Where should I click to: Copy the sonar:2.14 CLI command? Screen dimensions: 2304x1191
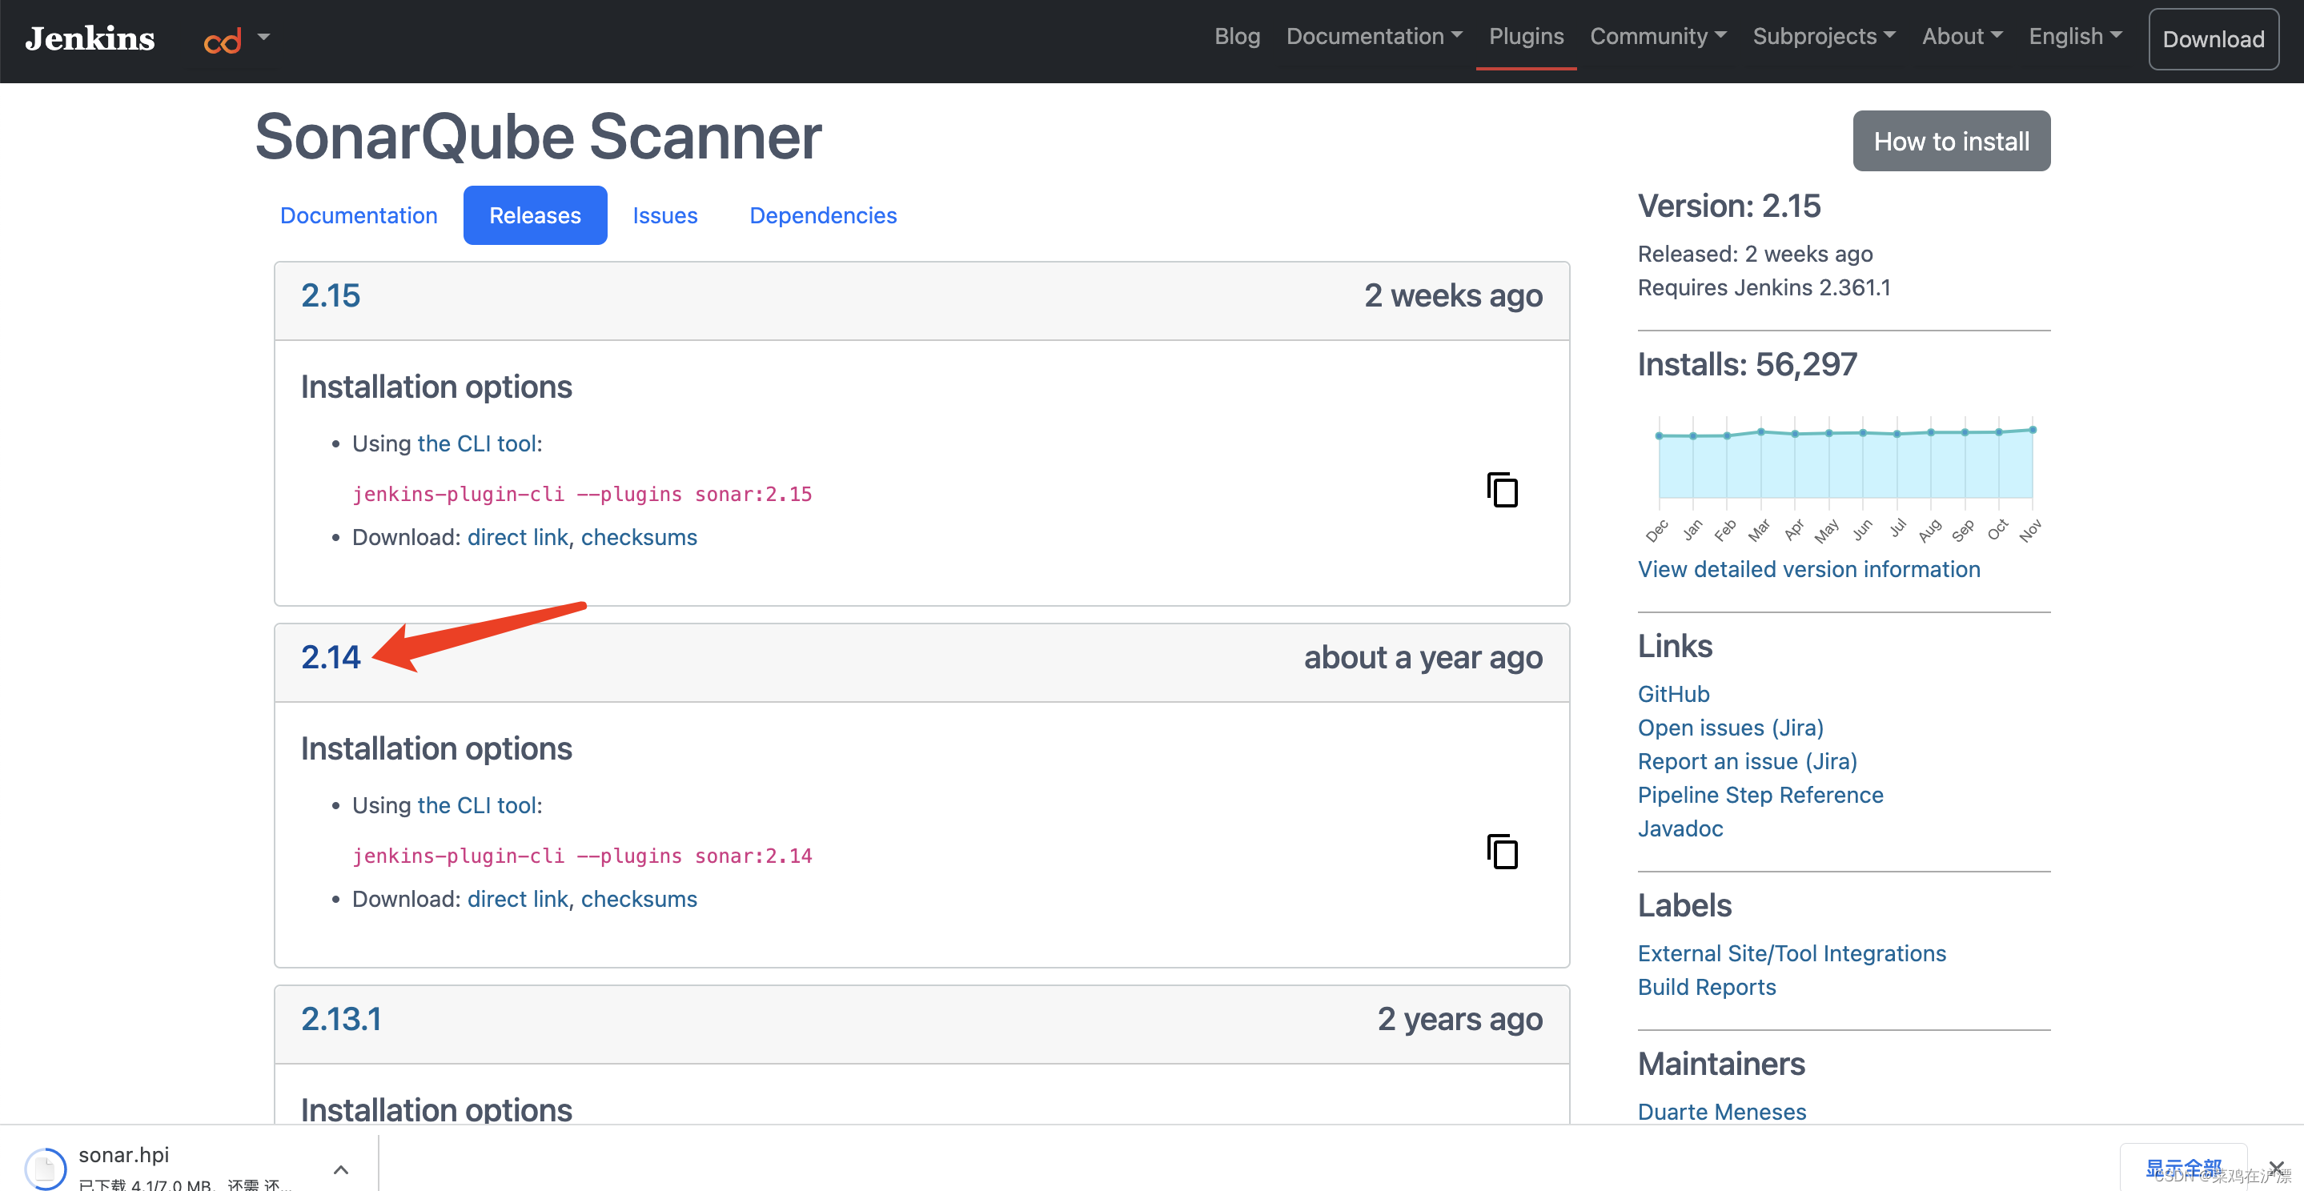click(1502, 851)
